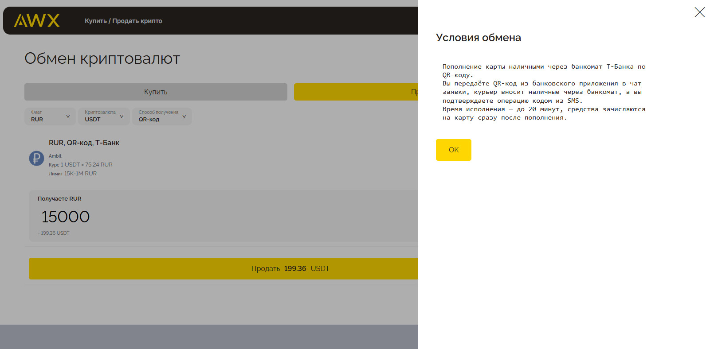Expand the Фиат RUR dropdown
This screenshot has height=349, width=710.
[50, 116]
